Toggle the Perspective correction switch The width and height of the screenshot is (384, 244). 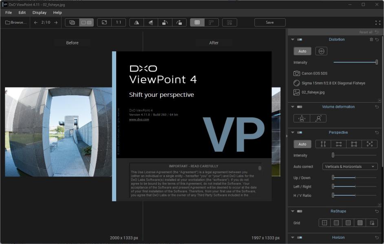pyautogui.click(x=300, y=133)
